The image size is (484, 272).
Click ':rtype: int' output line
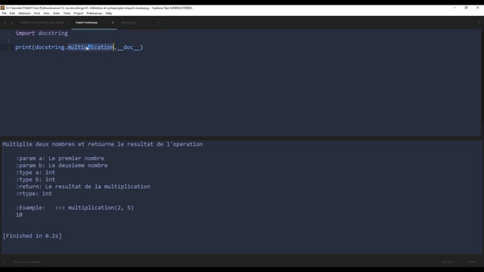pyautogui.click(x=34, y=193)
